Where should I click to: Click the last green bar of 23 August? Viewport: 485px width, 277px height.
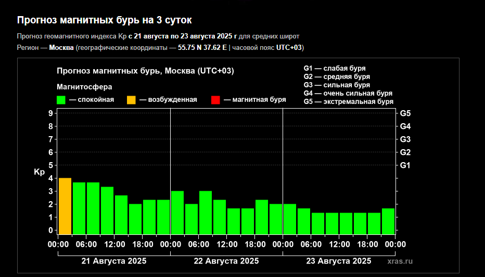pyautogui.click(x=388, y=221)
